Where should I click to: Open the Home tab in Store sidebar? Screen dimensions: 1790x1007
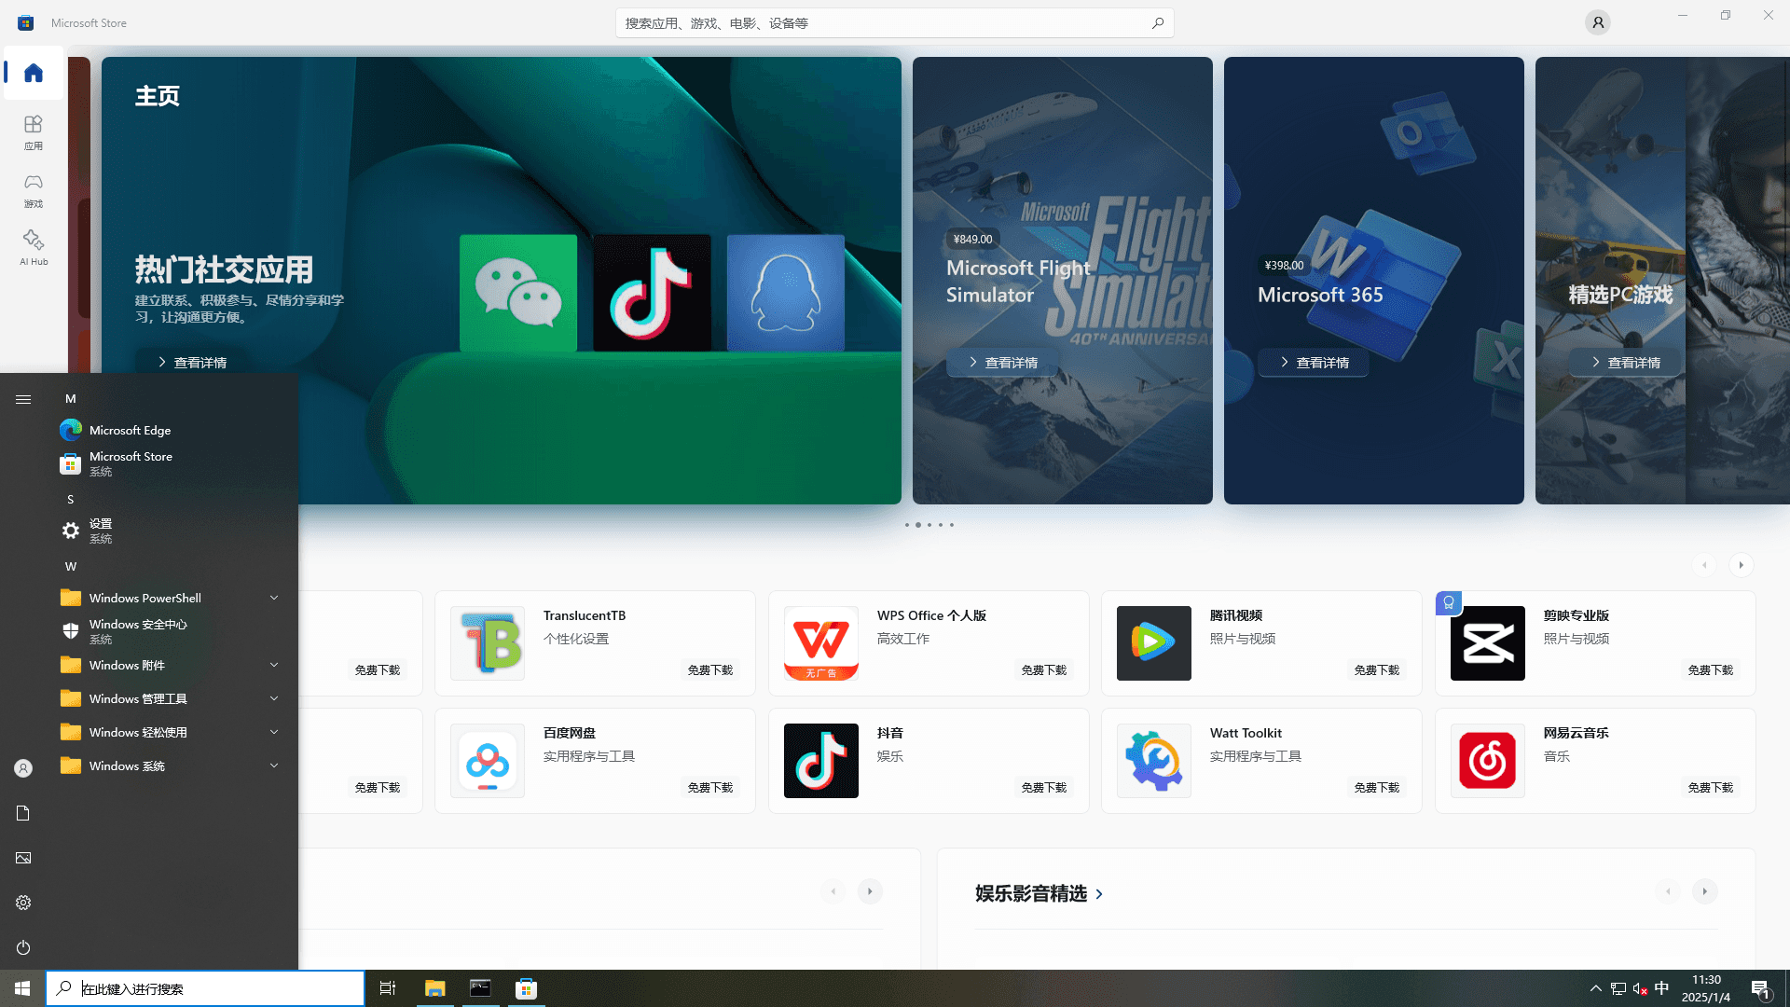tap(34, 73)
